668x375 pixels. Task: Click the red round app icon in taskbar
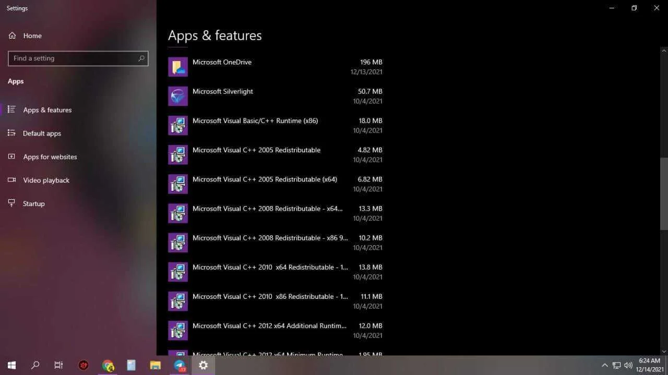click(x=83, y=365)
